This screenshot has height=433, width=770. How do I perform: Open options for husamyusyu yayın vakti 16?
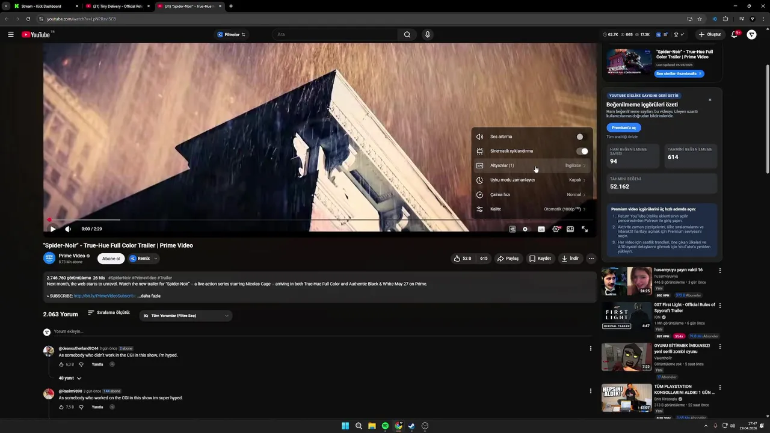719,271
